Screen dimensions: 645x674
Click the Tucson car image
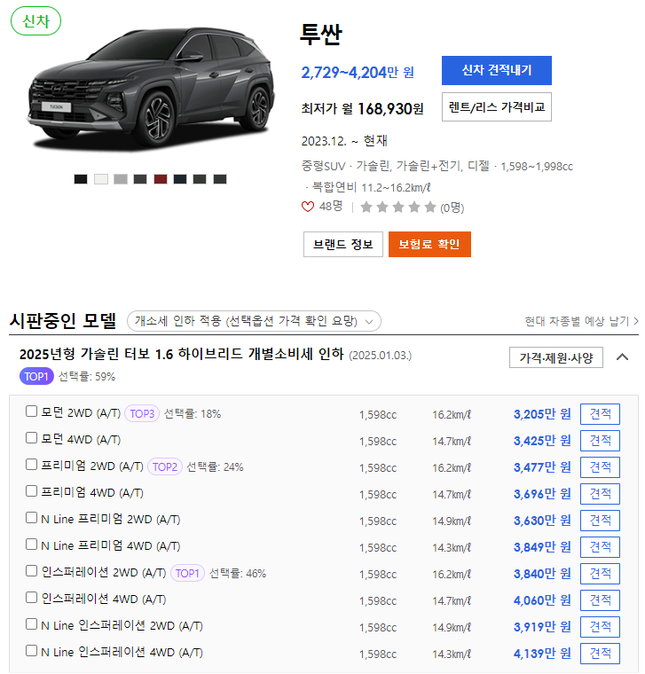151,88
